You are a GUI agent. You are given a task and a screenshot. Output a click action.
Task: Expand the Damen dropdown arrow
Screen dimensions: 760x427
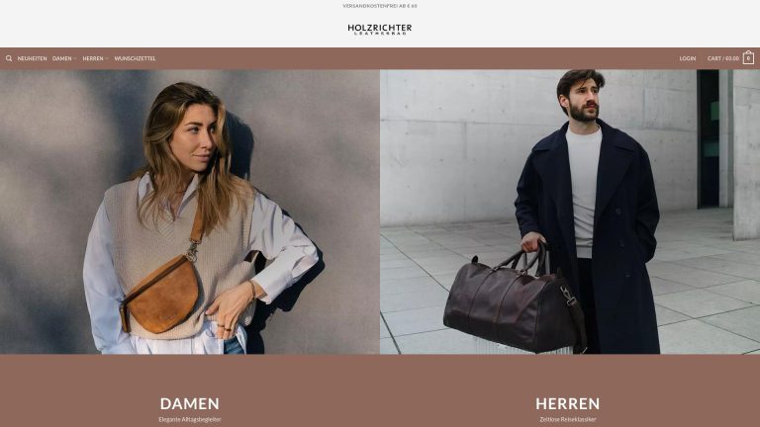(74, 58)
